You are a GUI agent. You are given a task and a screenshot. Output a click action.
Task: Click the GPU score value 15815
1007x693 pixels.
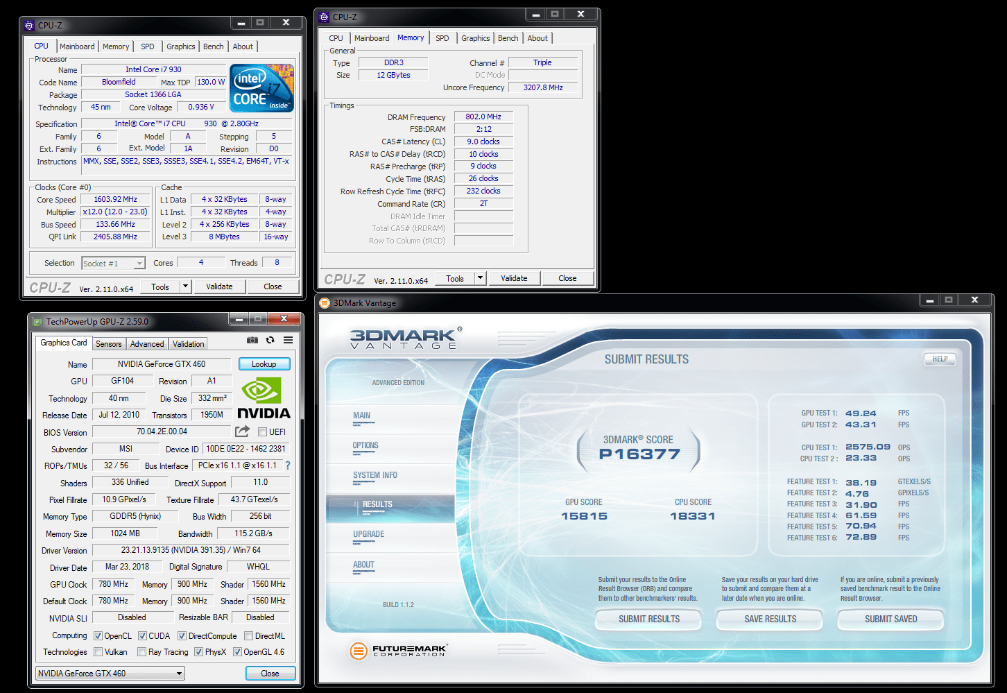pos(584,516)
